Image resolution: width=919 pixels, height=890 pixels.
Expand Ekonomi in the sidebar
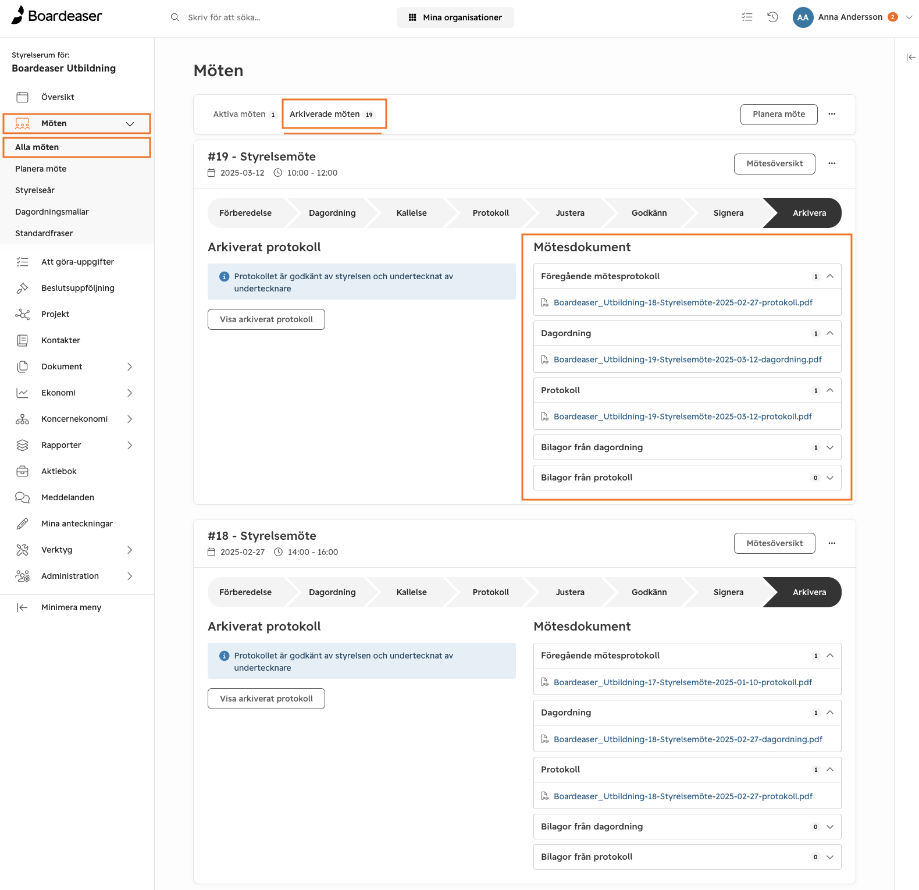[x=130, y=393]
